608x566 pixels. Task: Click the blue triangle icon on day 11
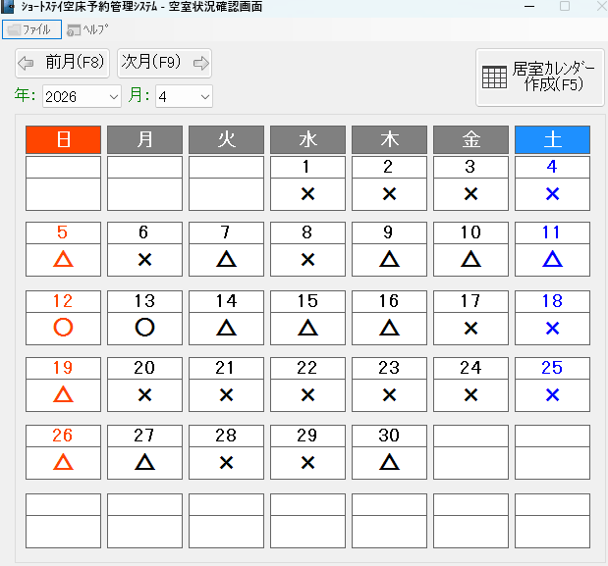(552, 260)
